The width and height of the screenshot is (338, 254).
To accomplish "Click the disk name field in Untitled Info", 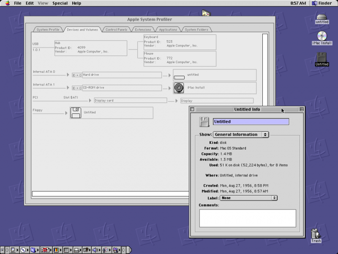I will [x=251, y=121].
